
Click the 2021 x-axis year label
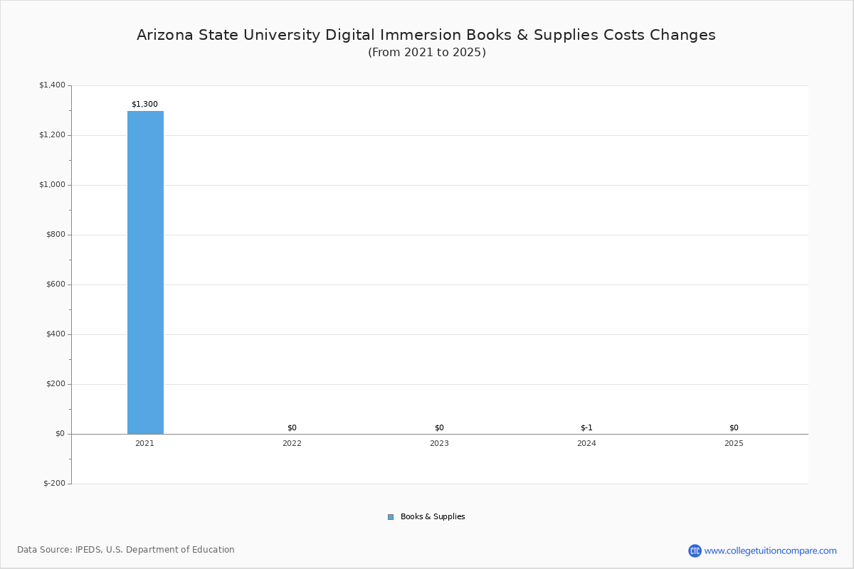(x=144, y=443)
